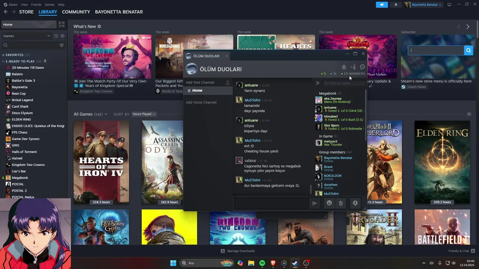Image resolution: width=479 pixels, height=269 pixels.
Task: Go to next What's New page
Action: point(468,27)
